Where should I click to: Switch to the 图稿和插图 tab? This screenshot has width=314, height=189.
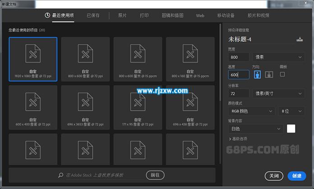(172, 15)
